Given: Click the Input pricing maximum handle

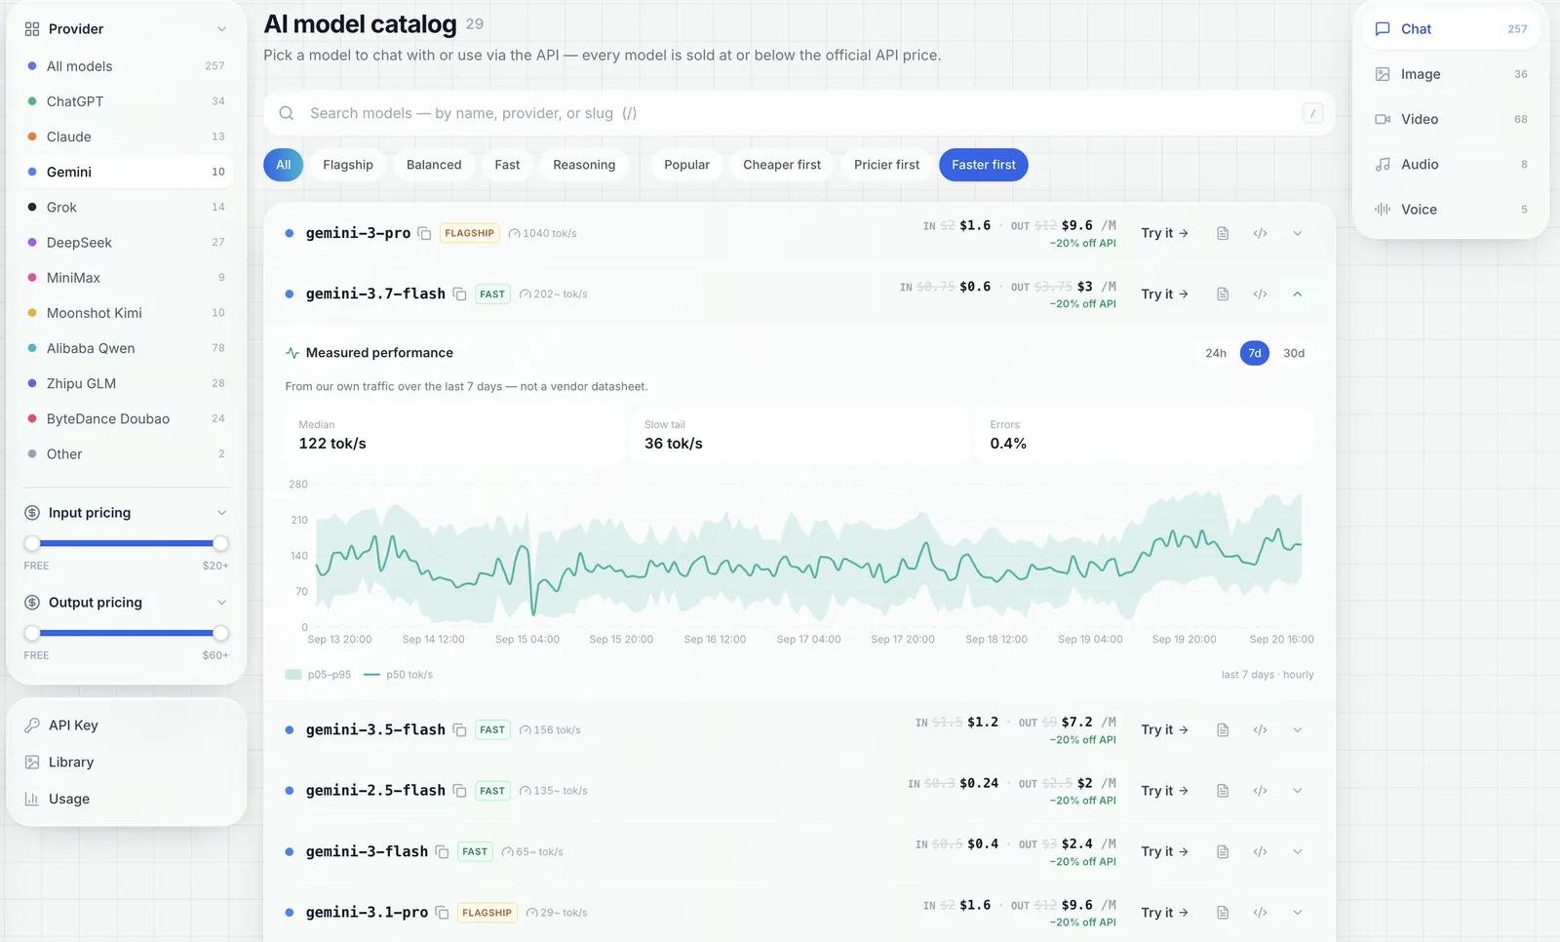Looking at the screenshot, I should 220,543.
